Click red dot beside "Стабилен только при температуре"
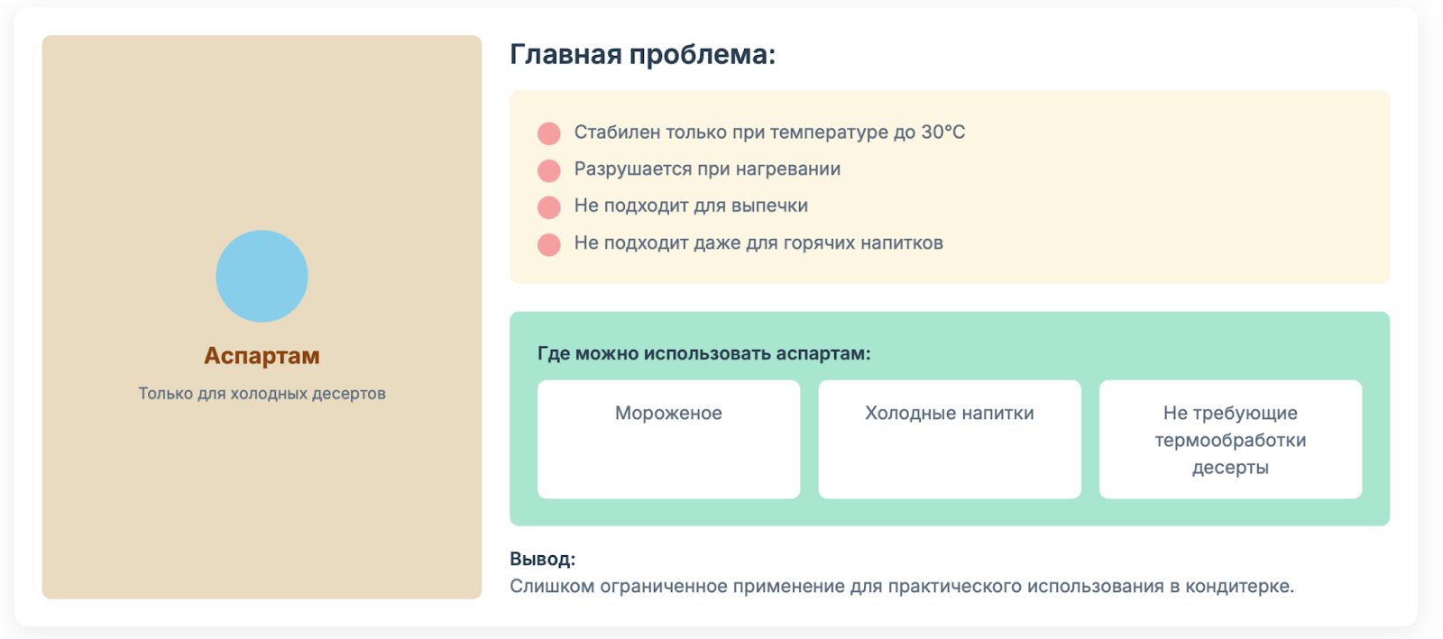 point(549,133)
